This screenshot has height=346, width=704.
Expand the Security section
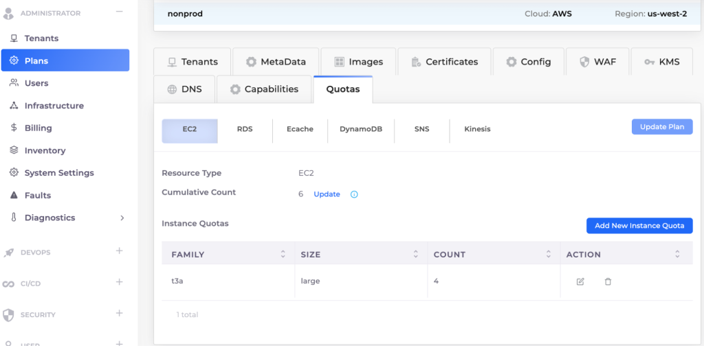[120, 314]
